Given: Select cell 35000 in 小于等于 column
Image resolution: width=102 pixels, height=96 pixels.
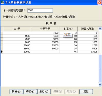Looking at the screenshot, I should coord(45,42).
